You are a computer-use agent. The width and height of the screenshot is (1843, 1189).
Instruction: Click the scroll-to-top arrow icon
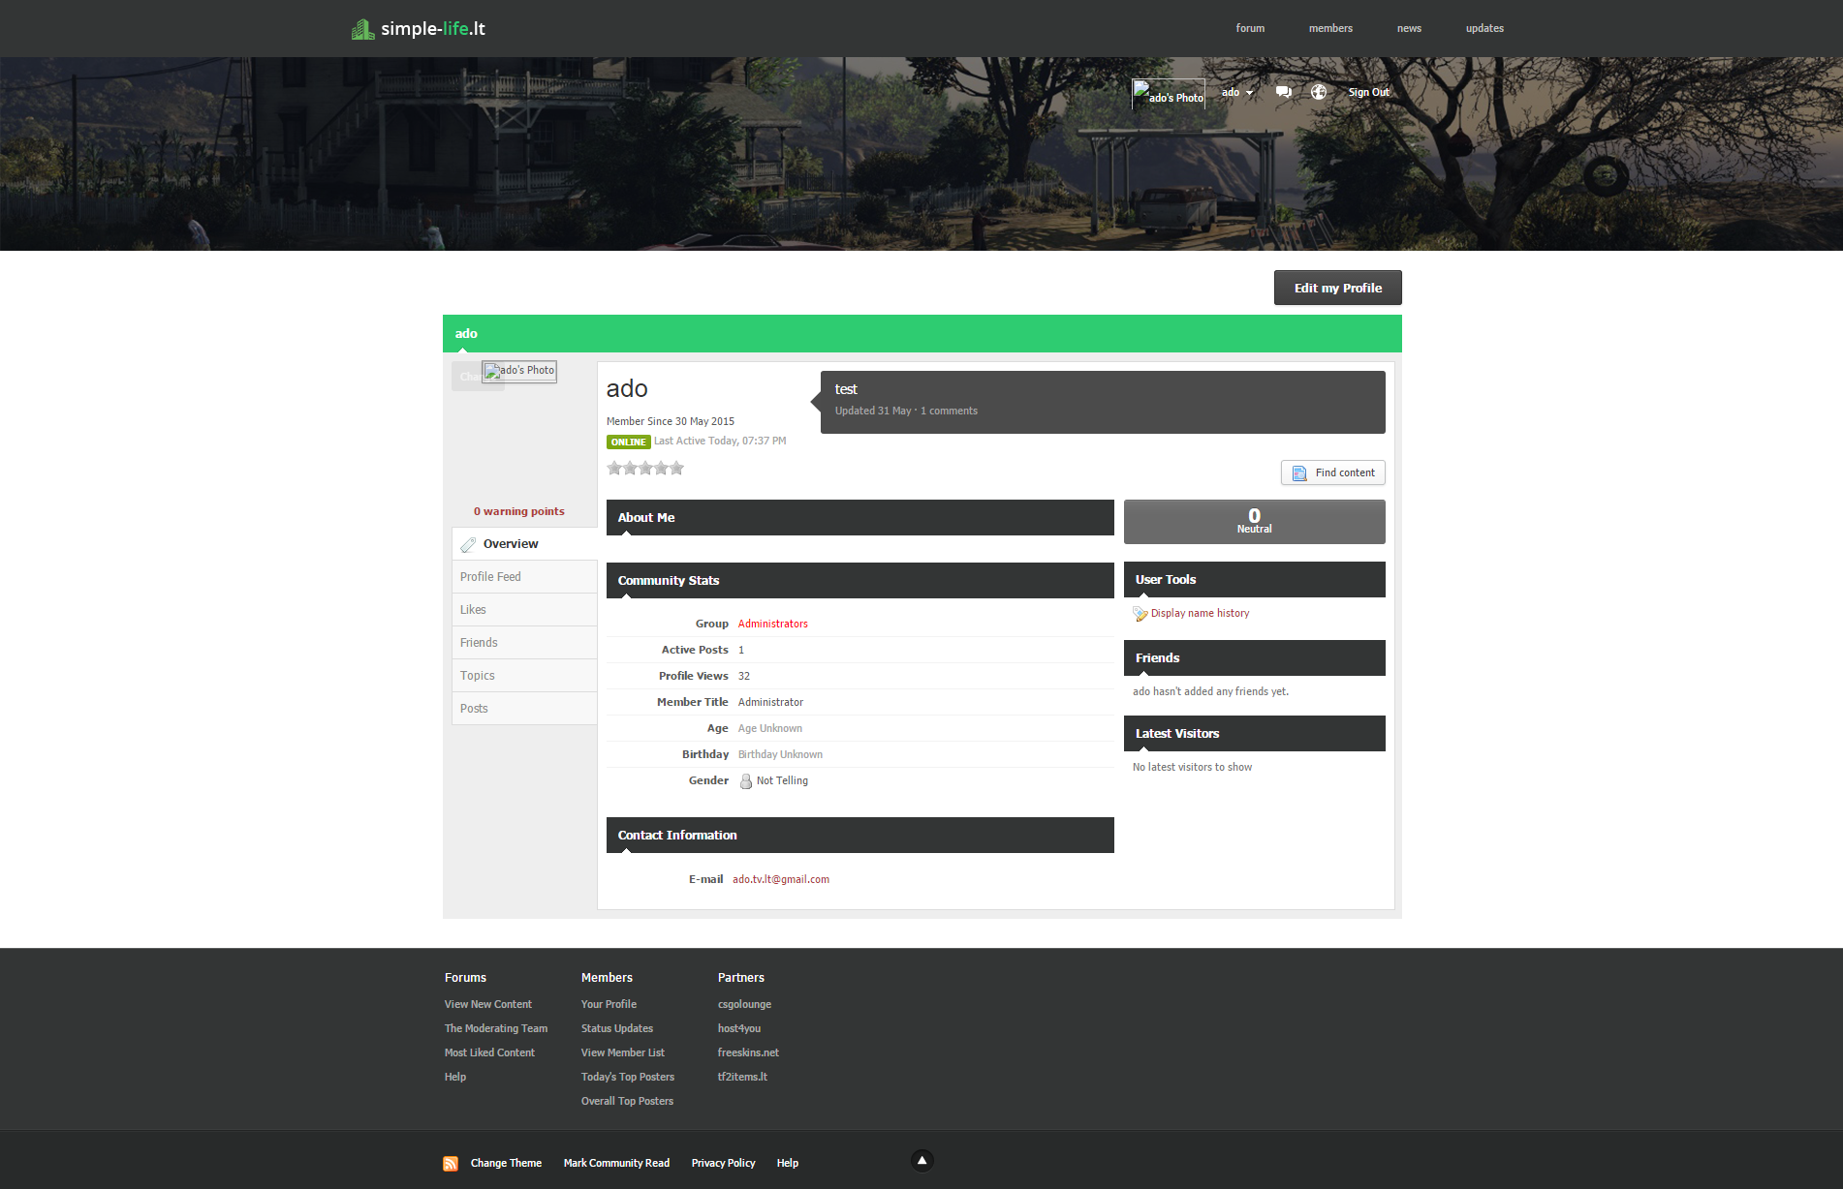[x=921, y=1160]
